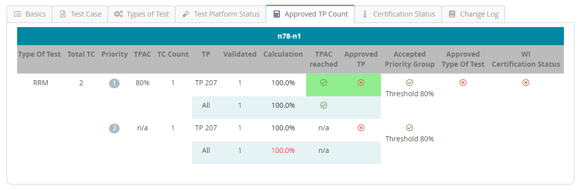This screenshot has width=580, height=190.
Task: Open the Types of Test tab
Action: pos(141,14)
